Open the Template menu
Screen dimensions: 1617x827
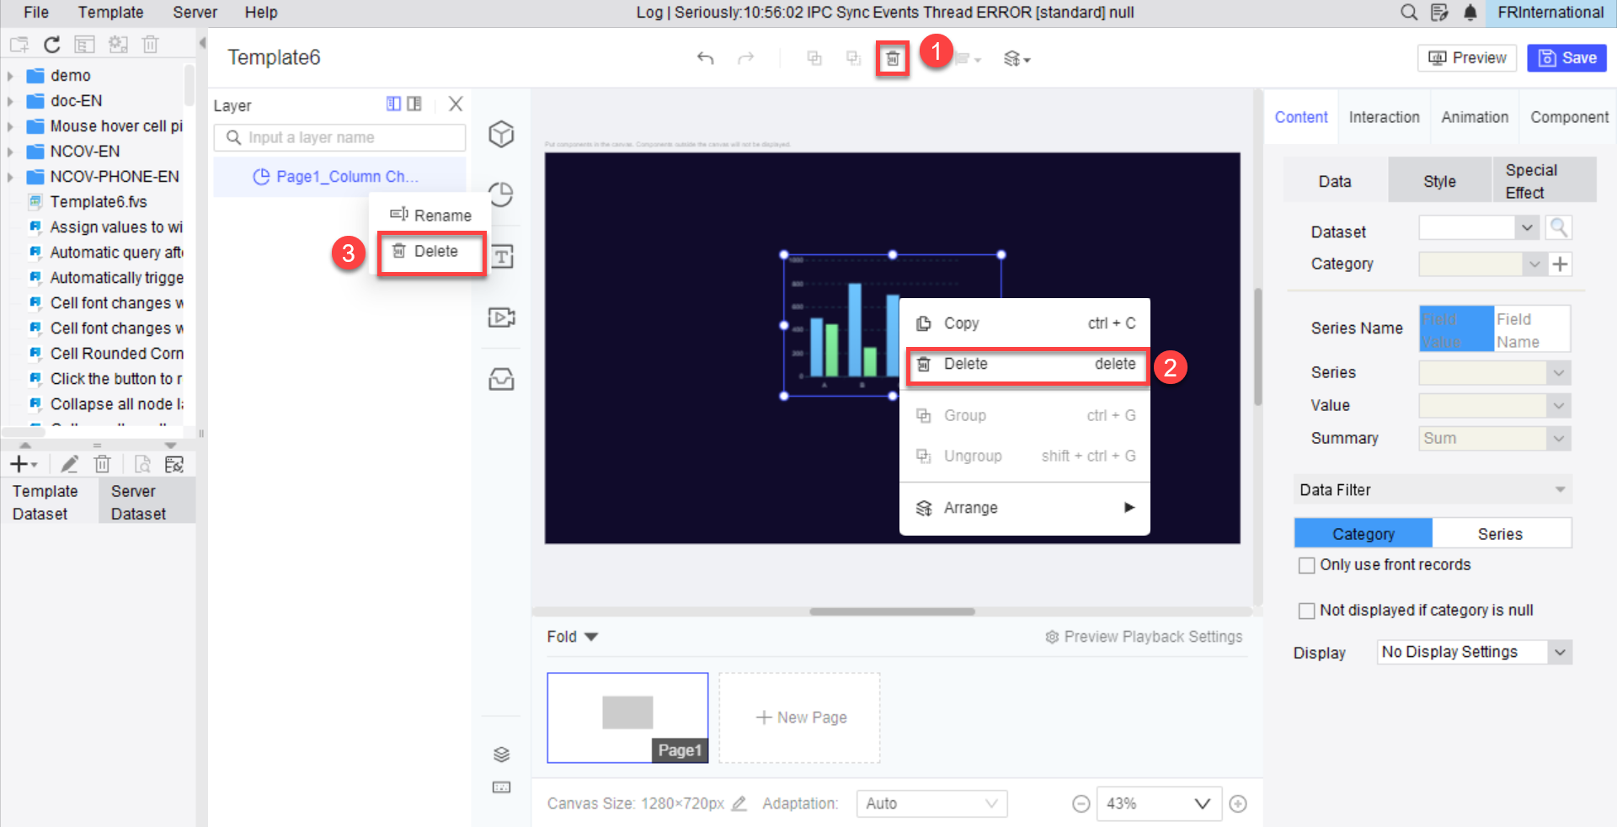pos(111,13)
